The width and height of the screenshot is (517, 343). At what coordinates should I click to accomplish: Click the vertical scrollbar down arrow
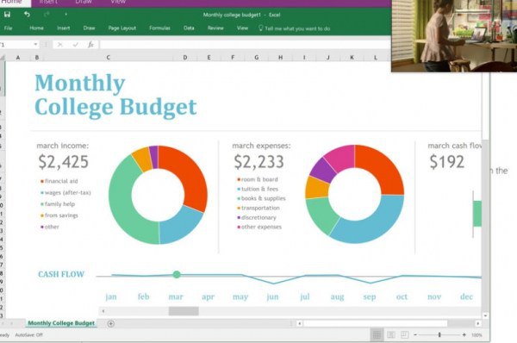pos(485,315)
